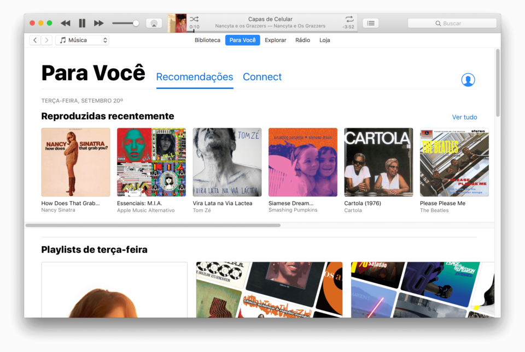
Task: Click the forward navigation chevron
Action: click(x=47, y=39)
